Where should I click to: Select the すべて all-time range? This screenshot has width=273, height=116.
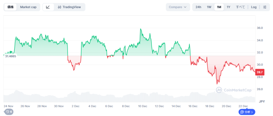[x=240, y=7]
